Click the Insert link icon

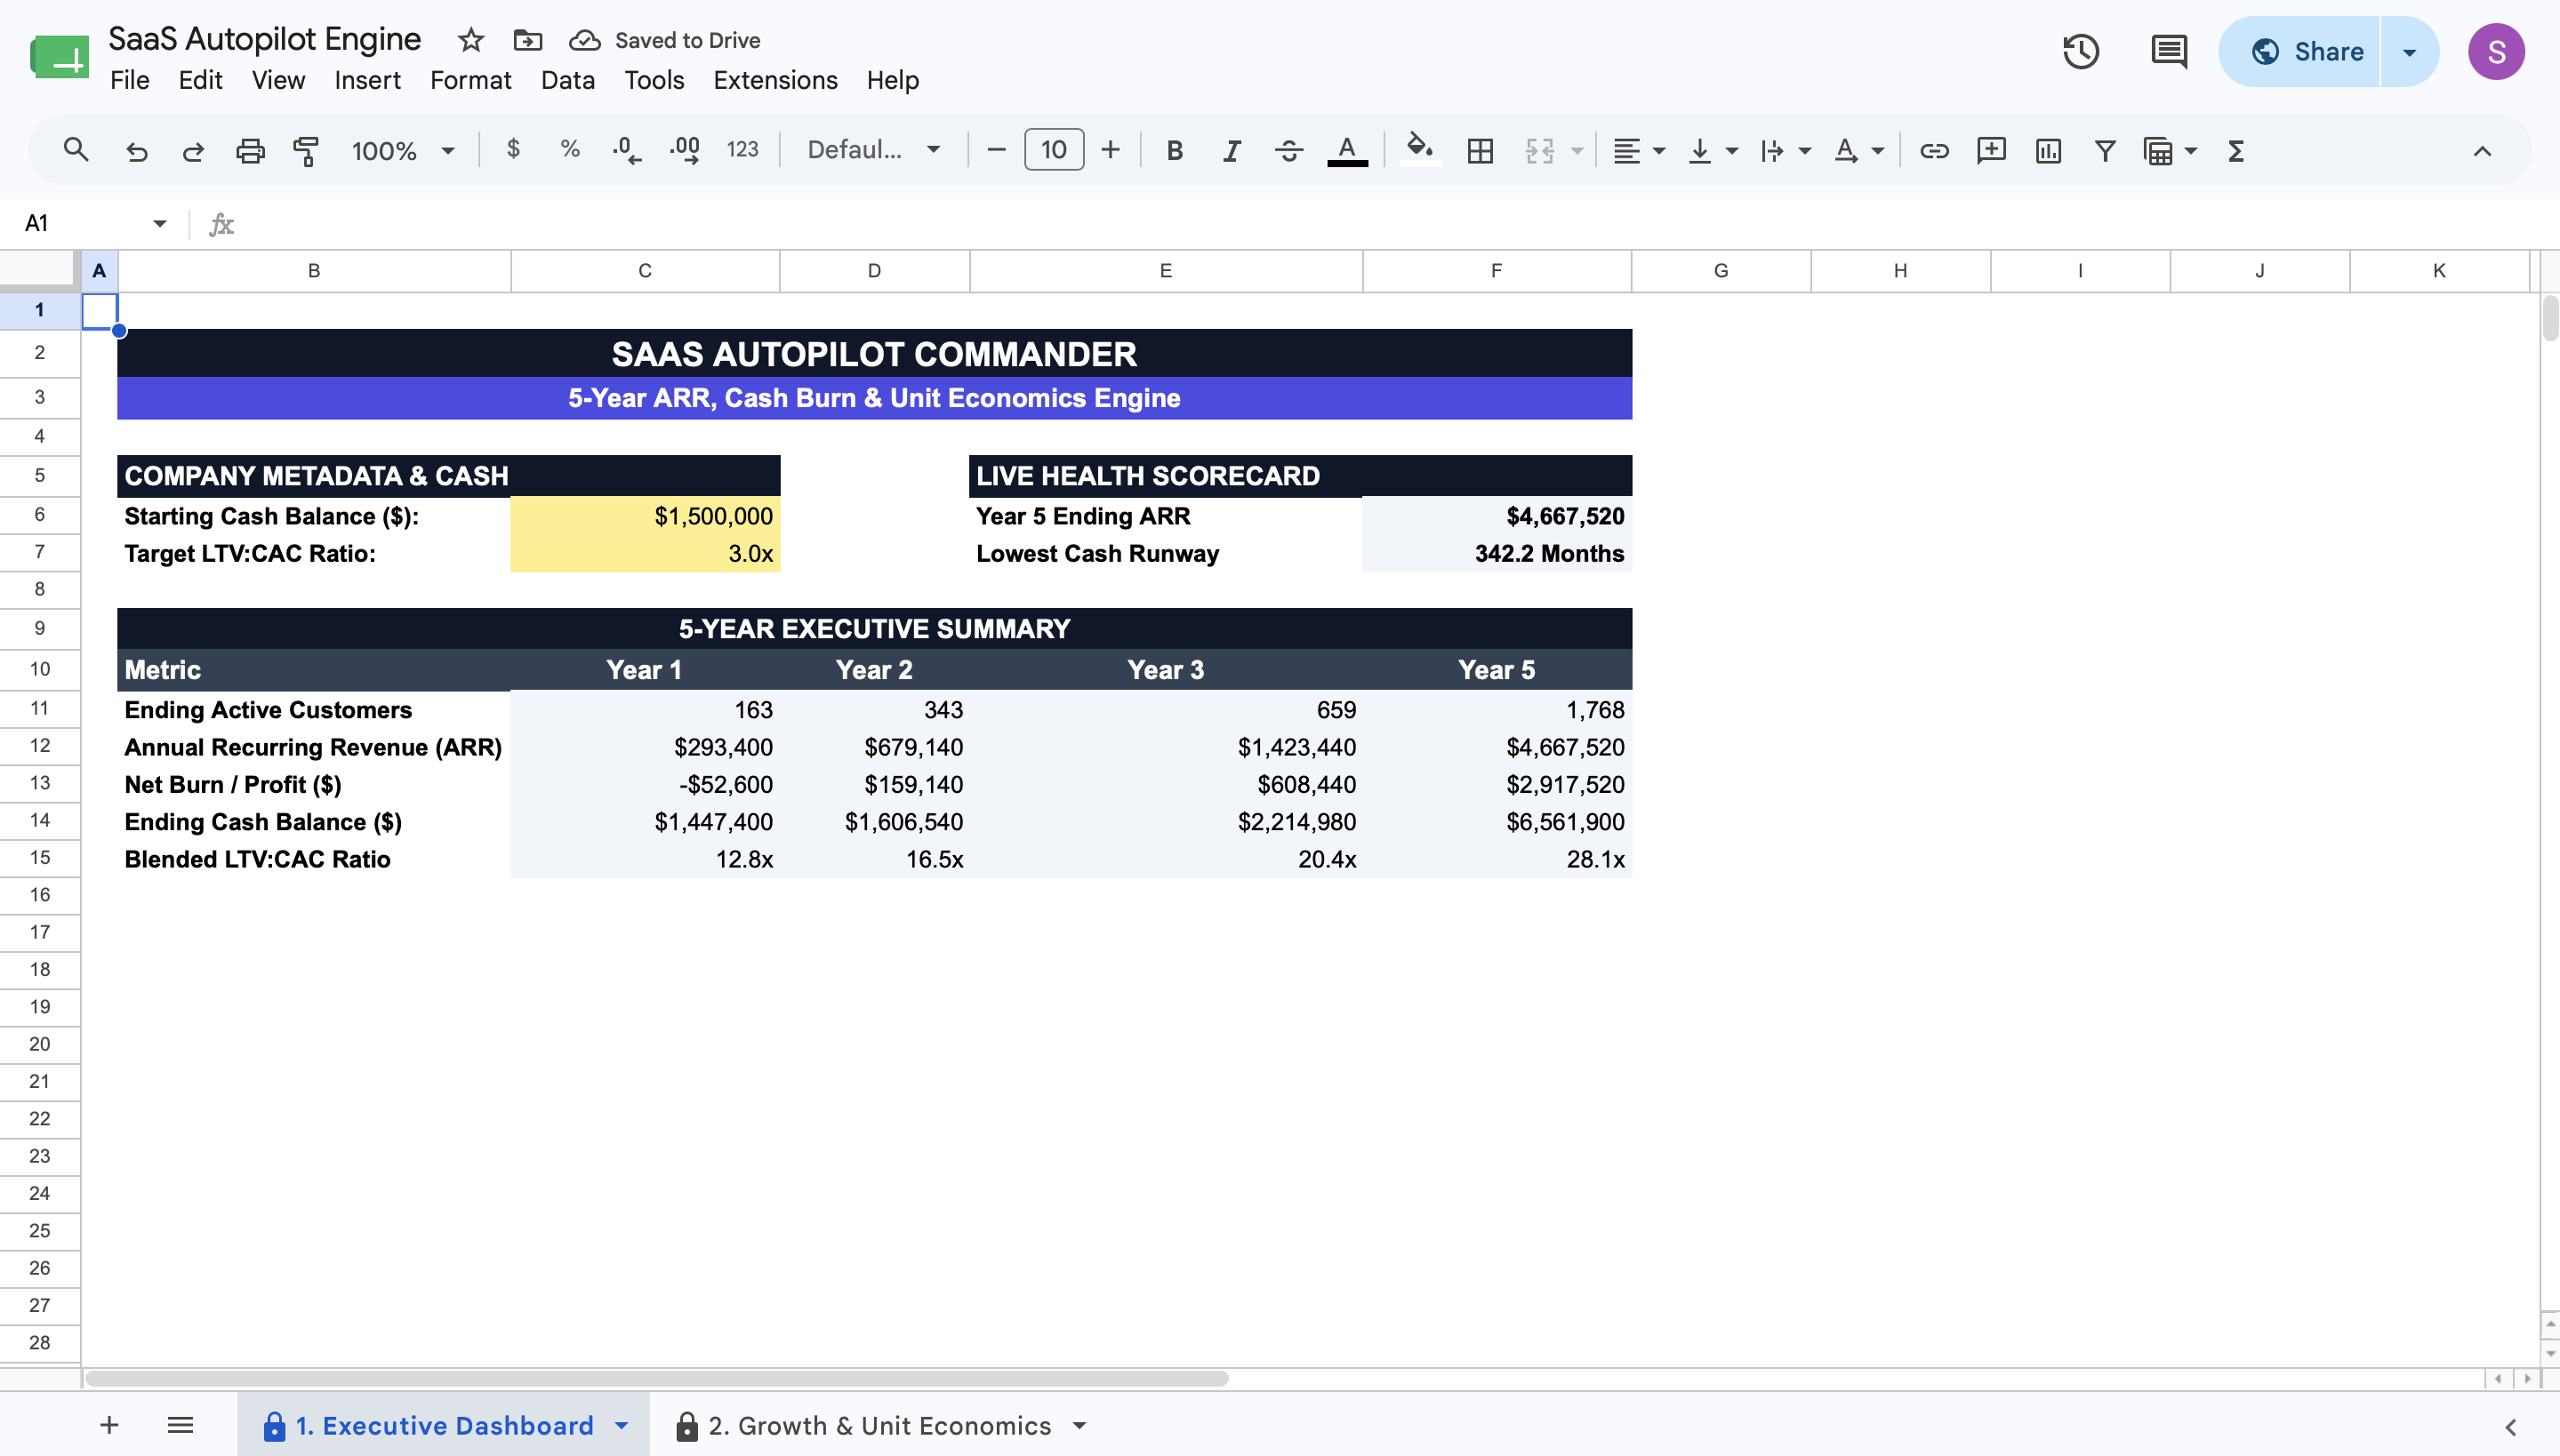pos(1934,150)
